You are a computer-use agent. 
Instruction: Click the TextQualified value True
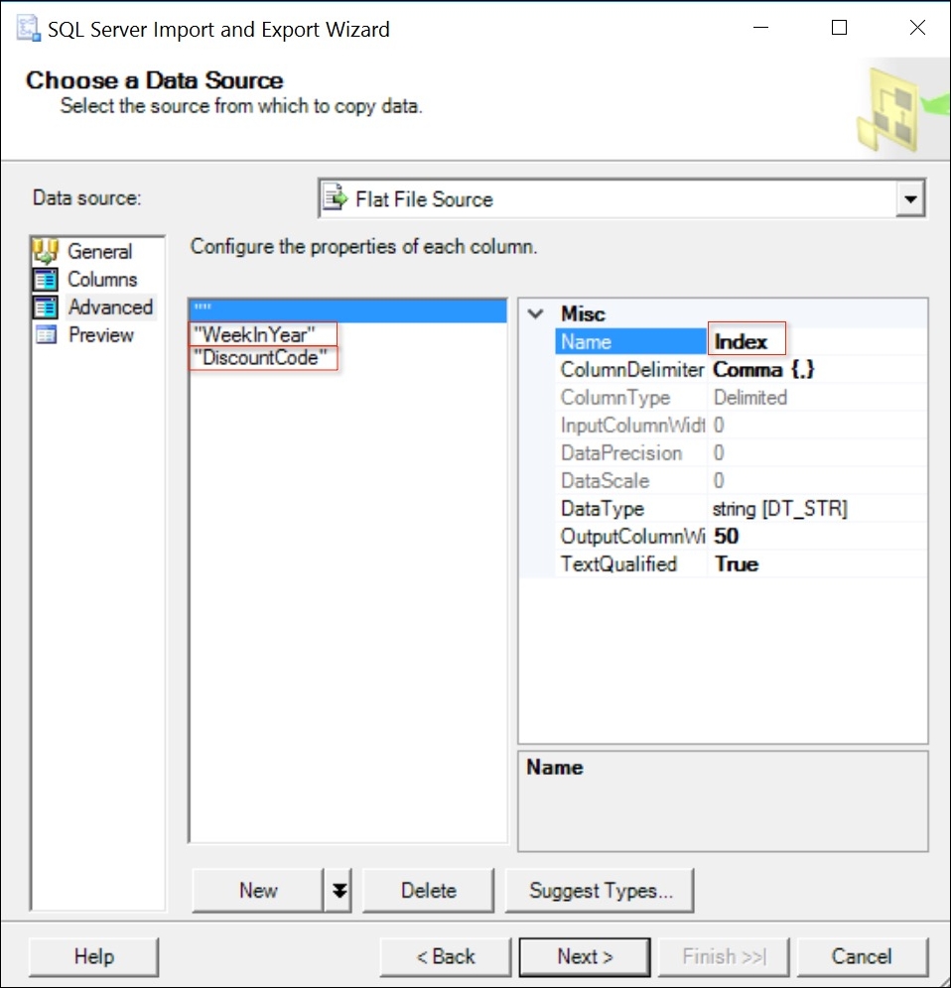(736, 563)
